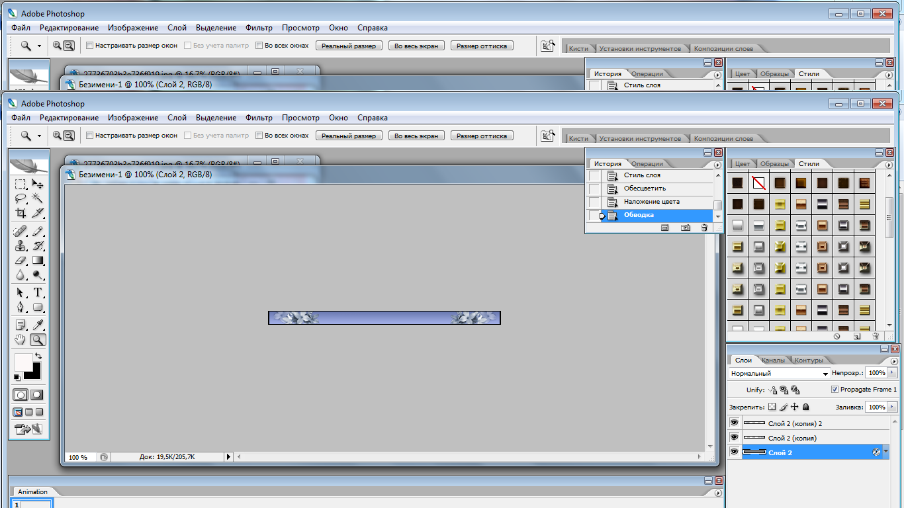This screenshot has width=904, height=508.
Task: Switch to 'Образцы' tab in front window
Action: pyautogui.click(x=774, y=164)
